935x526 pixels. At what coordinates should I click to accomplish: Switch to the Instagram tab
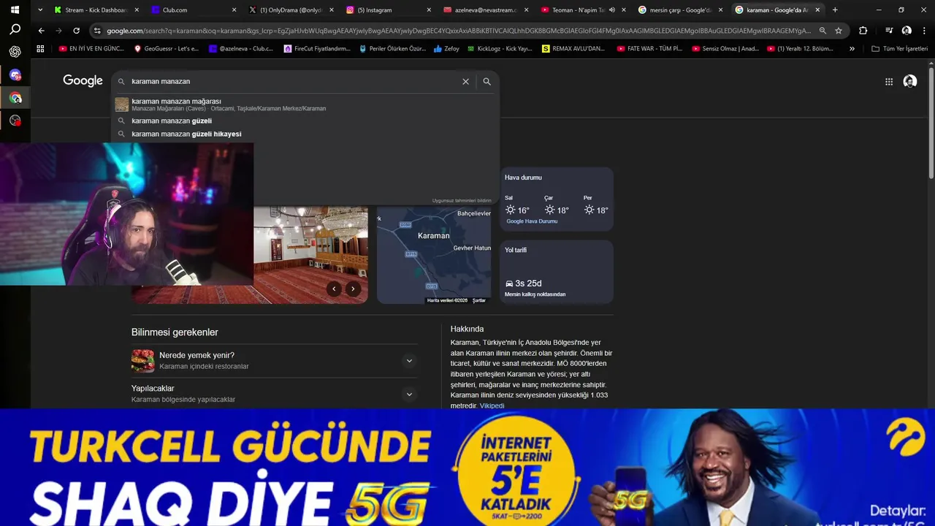[389, 9]
